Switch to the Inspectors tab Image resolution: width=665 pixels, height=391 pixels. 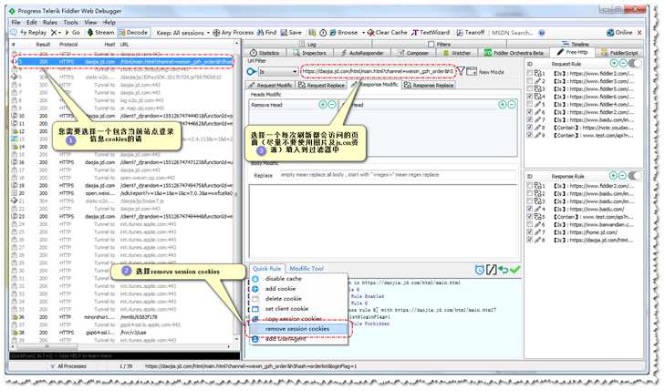coord(309,53)
